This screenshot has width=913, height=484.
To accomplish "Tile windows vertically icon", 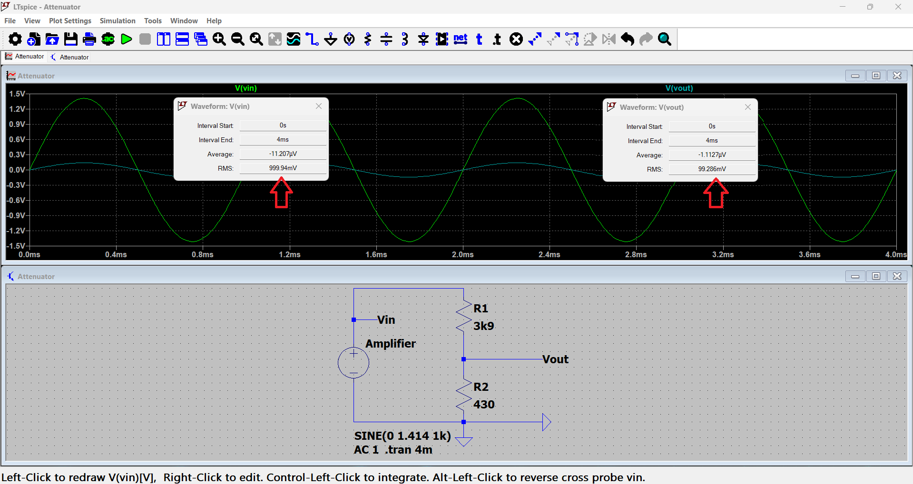I will click(164, 39).
